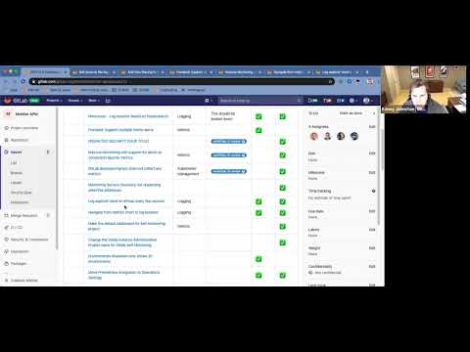Screen dimensions: 470x352
Task: Click the fourth assignee avatar
Action: 354,136
